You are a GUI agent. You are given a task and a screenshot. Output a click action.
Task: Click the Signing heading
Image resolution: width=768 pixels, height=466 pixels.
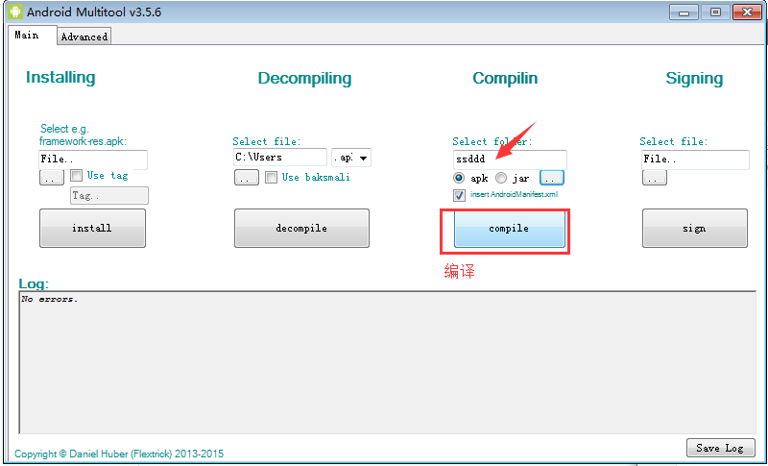(694, 79)
